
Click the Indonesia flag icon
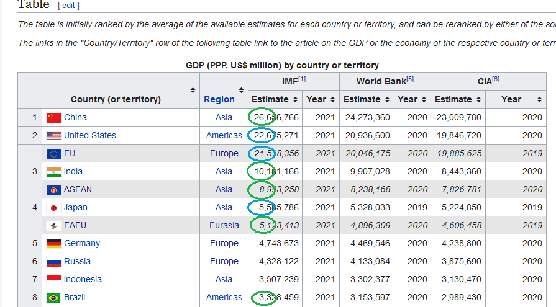53,280
